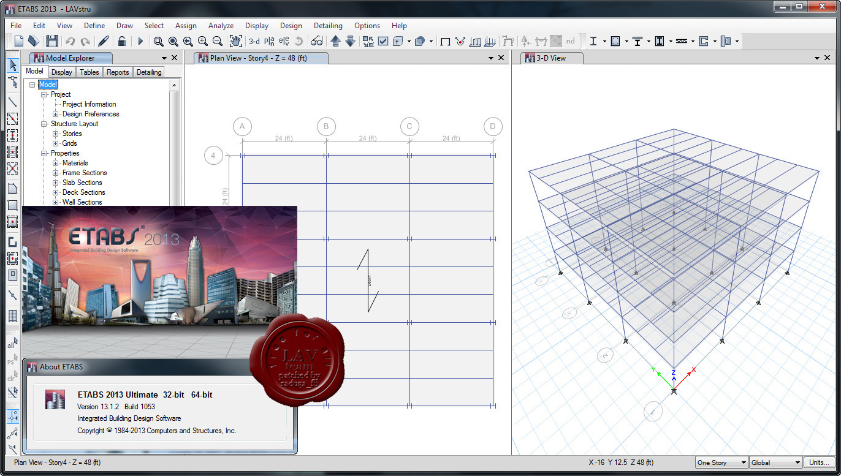Image resolution: width=841 pixels, height=476 pixels.
Task: Expand the Materials tree node
Action: click(56, 163)
